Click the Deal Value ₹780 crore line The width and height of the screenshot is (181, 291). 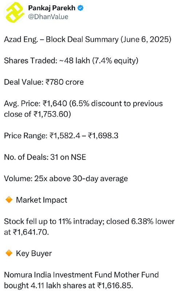tap(44, 82)
